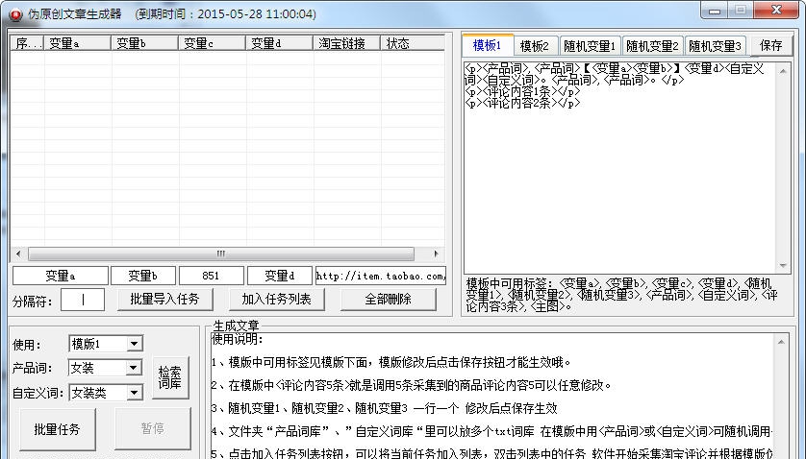Click the 全部删除 button

[x=388, y=299]
